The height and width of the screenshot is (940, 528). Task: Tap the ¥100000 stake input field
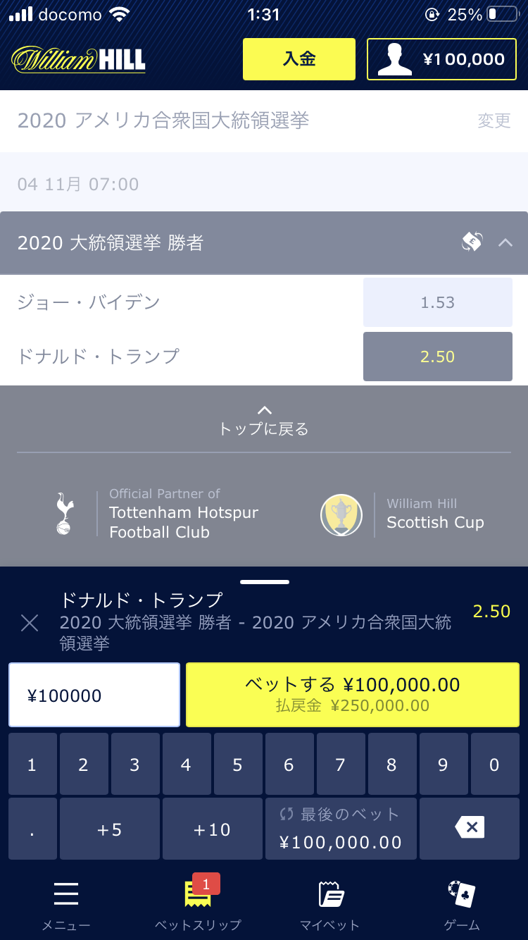click(94, 695)
